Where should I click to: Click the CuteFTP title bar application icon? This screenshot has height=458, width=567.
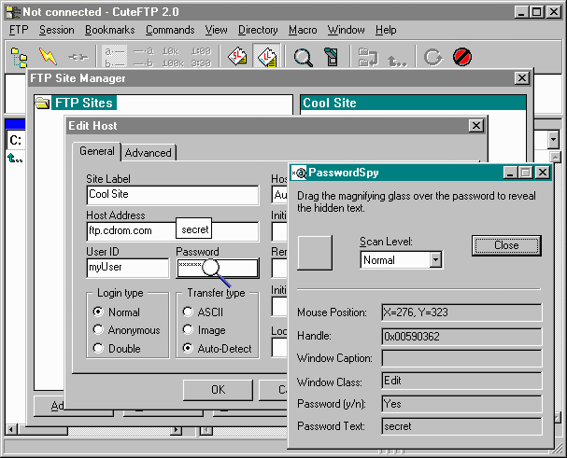pyautogui.click(x=14, y=12)
